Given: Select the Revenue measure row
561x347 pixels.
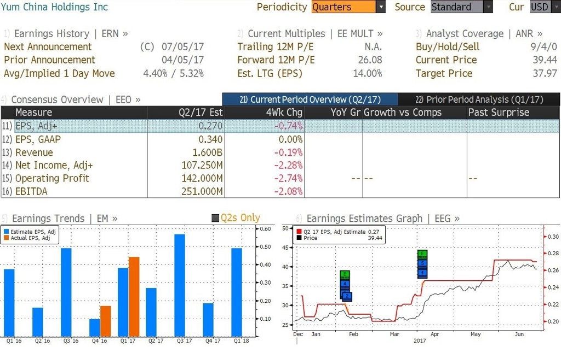Looking at the screenshot, I should (280, 152).
